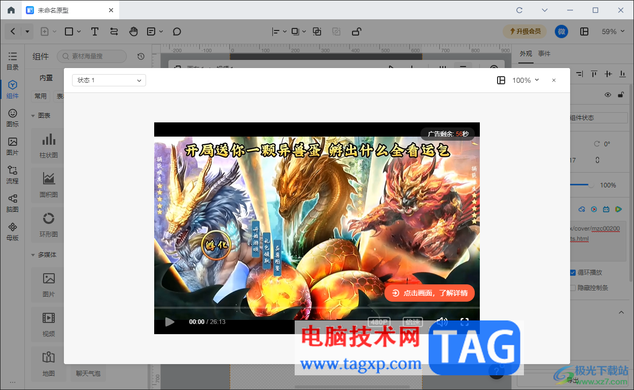Toggle layout panel icon in preview header
Screen dimensions: 634x390
(x=501, y=80)
